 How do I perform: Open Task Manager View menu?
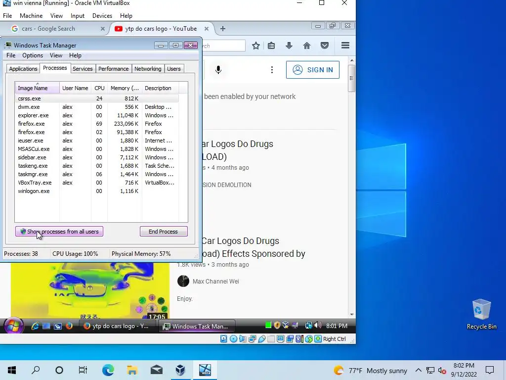tap(56, 55)
